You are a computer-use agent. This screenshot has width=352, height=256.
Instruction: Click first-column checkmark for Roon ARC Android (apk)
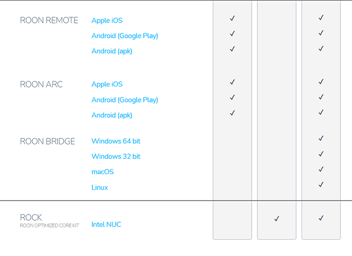coord(232,113)
